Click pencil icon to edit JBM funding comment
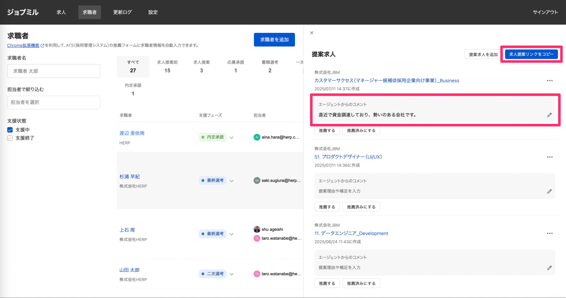 tap(549, 115)
